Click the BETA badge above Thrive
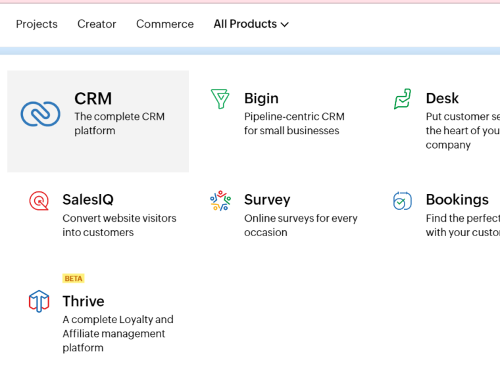Image resolution: width=500 pixels, height=375 pixels. tap(73, 278)
